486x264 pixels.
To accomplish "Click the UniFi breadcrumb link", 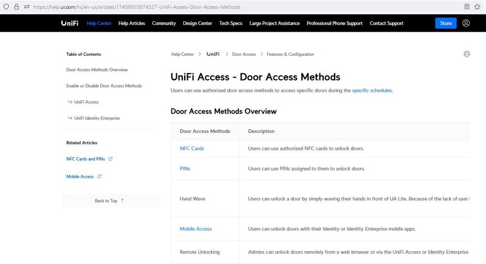I will tap(213, 54).
